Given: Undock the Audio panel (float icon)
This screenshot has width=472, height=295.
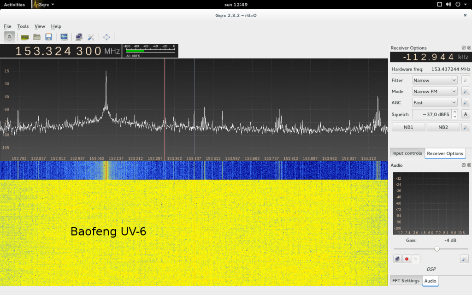Looking at the screenshot, I should pos(464,165).
